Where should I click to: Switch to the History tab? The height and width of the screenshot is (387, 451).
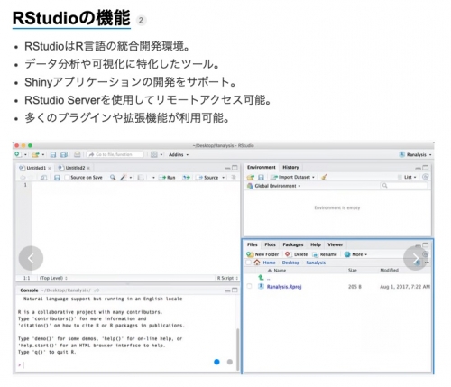(290, 167)
